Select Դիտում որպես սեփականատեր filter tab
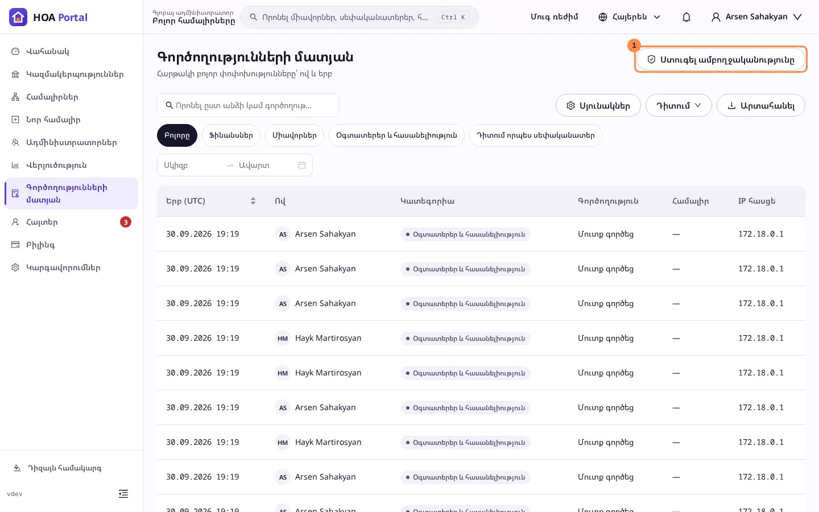This screenshot has width=819, height=512. [536, 135]
